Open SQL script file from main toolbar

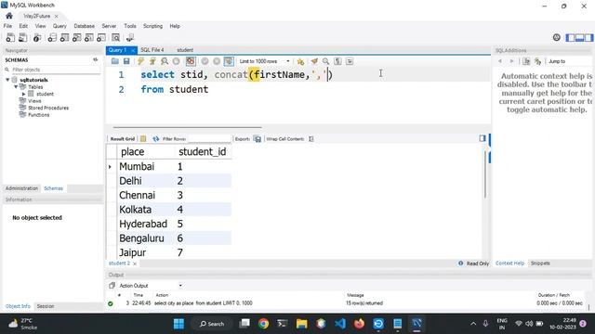pos(22,37)
